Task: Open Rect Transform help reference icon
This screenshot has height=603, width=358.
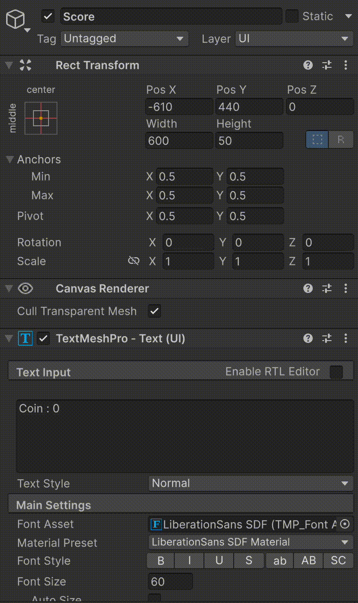Action: [x=308, y=65]
